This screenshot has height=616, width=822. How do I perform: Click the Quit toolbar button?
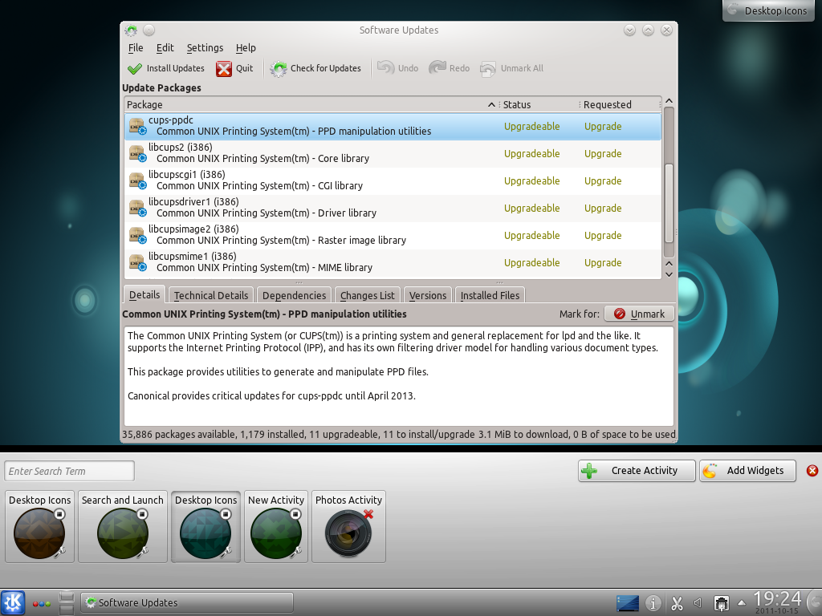click(234, 68)
